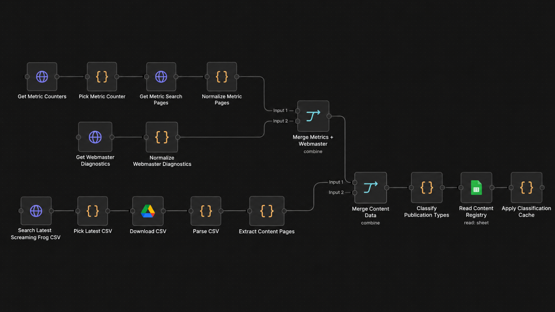
Task: Click the 'Normalize Webmaster Diagnostics' label
Action: click(x=162, y=161)
